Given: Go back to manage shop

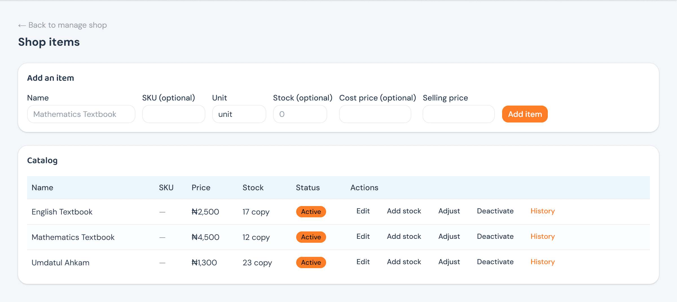Looking at the screenshot, I should click(x=62, y=25).
